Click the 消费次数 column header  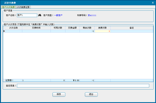102,28
